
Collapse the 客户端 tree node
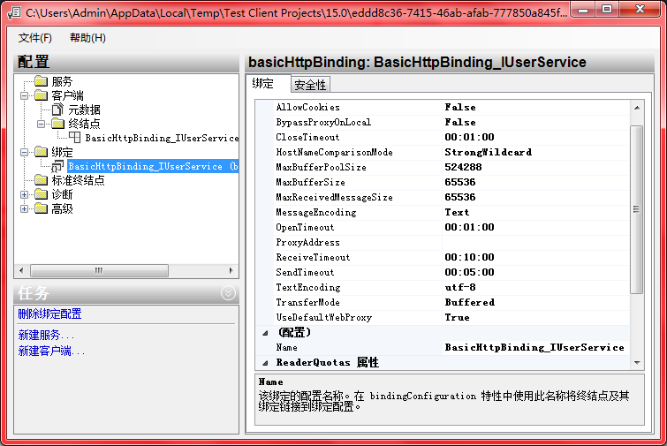[25, 95]
